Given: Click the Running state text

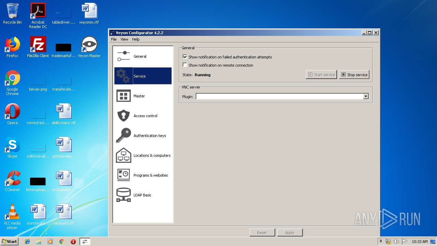Looking at the screenshot, I should click(202, 75).
